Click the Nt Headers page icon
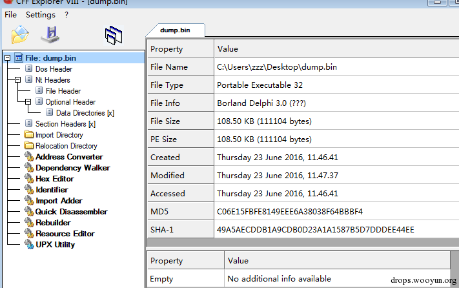This screenshot has height=288, width=459. point(28,79)
